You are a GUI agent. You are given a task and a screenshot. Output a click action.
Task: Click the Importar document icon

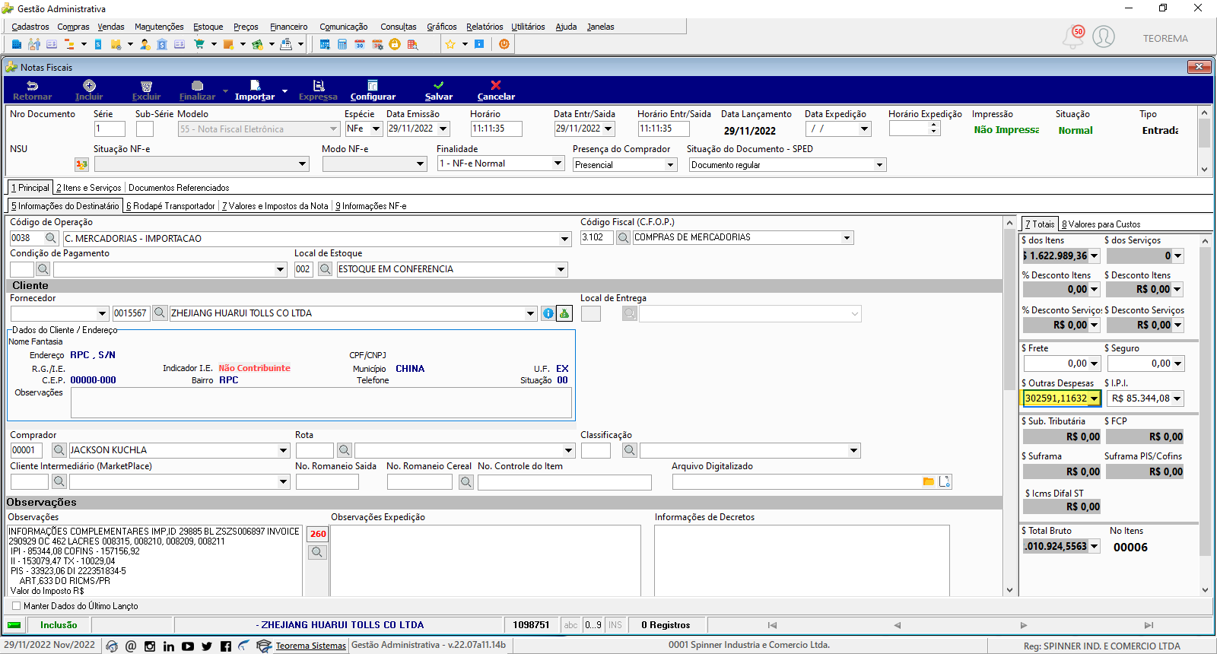click(255, 85)
